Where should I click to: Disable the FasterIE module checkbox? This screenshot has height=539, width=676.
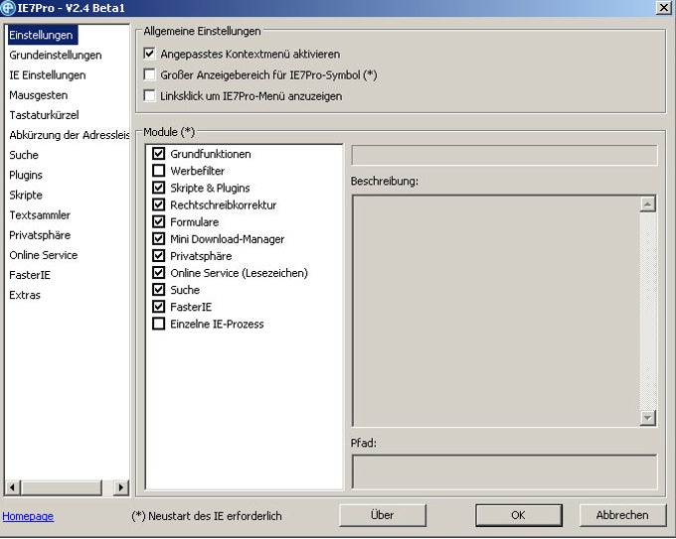pyautogui.click(x=159, y=307)
